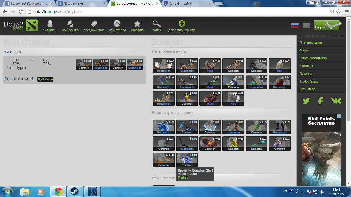
Task: Click the address bar URL field
Action: 175,12
